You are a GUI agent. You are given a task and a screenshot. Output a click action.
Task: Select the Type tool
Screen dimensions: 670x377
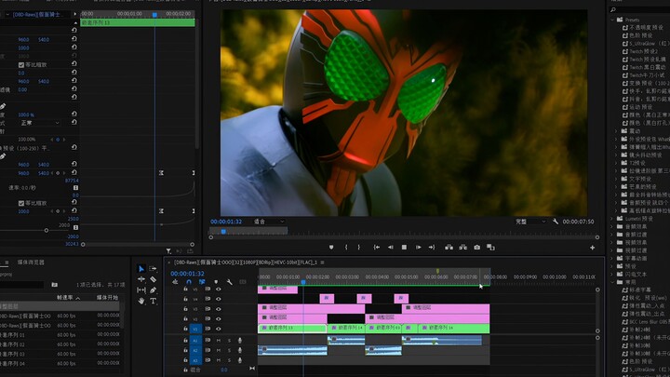click(153, 301)
